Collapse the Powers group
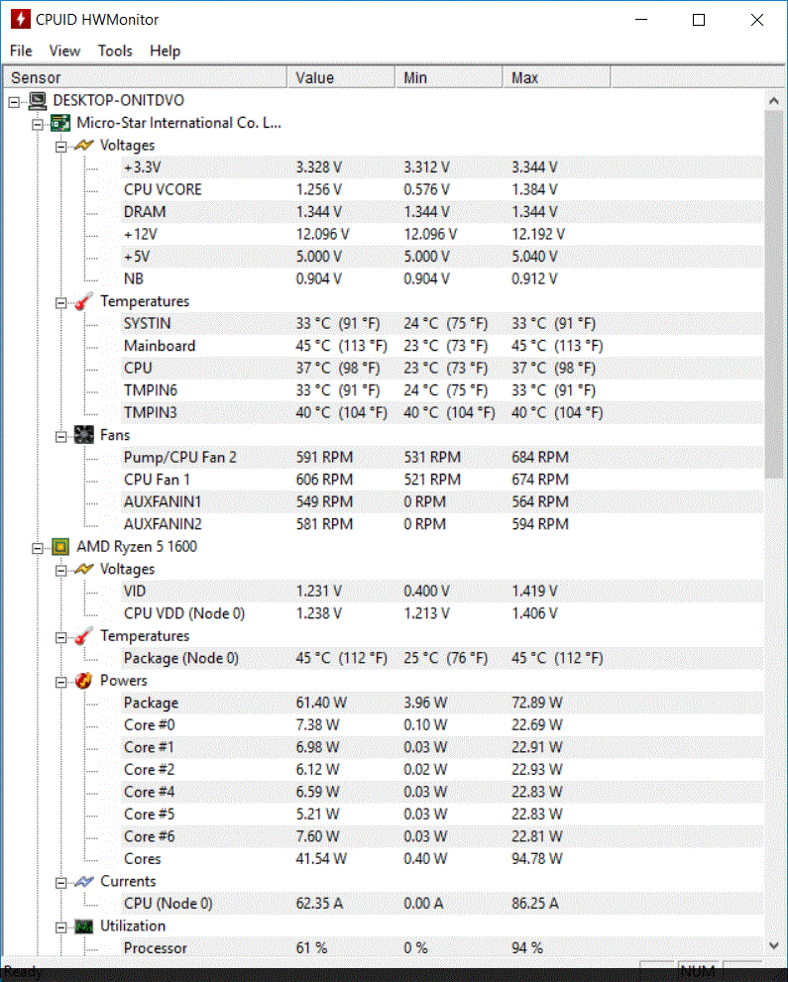The image size is (788, 982). pyautogui.click(x=60, y=682)
